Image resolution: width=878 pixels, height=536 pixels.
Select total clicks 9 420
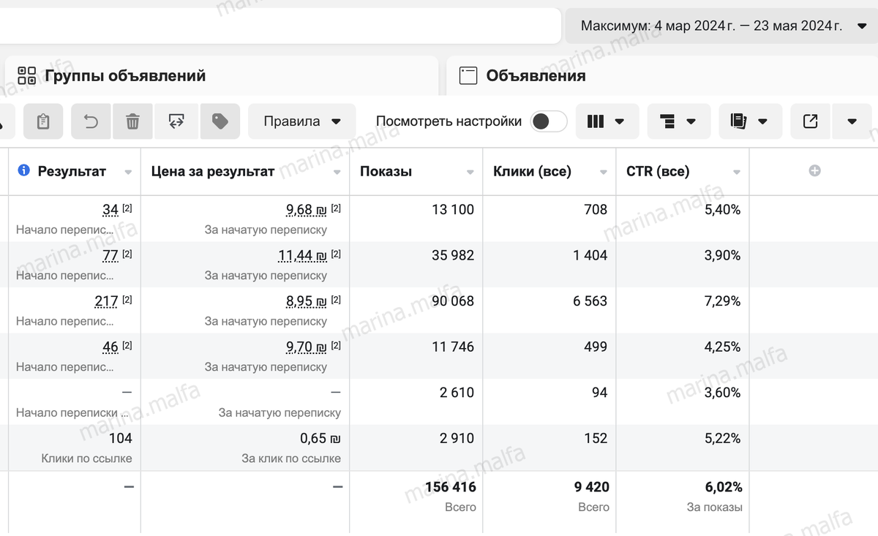[592, 487]
